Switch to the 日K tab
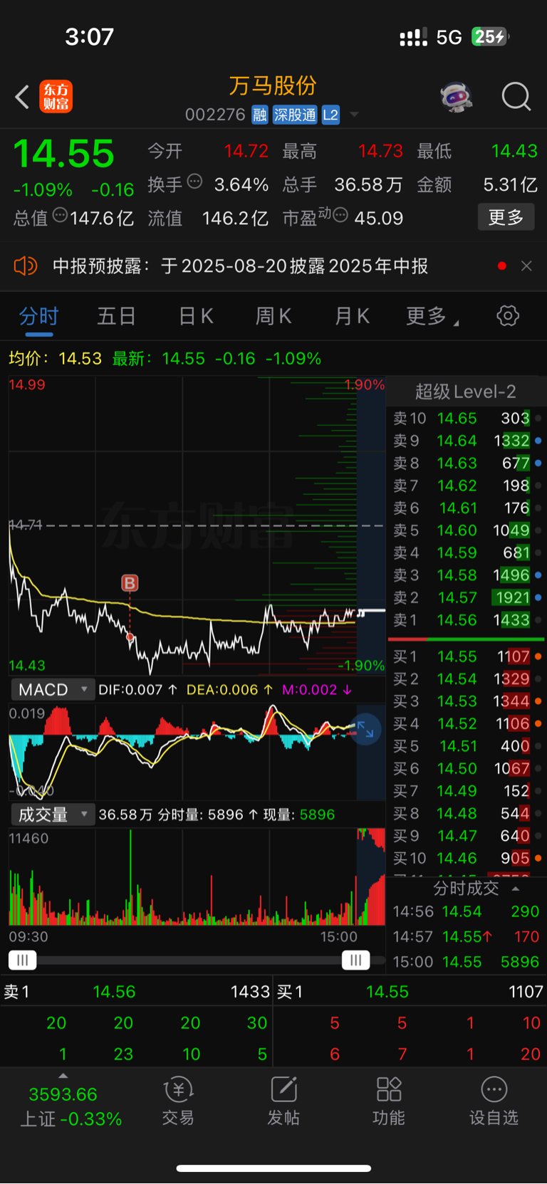Image resolution: width=547 pixels, height=1184 pixels. coord(196,316)
